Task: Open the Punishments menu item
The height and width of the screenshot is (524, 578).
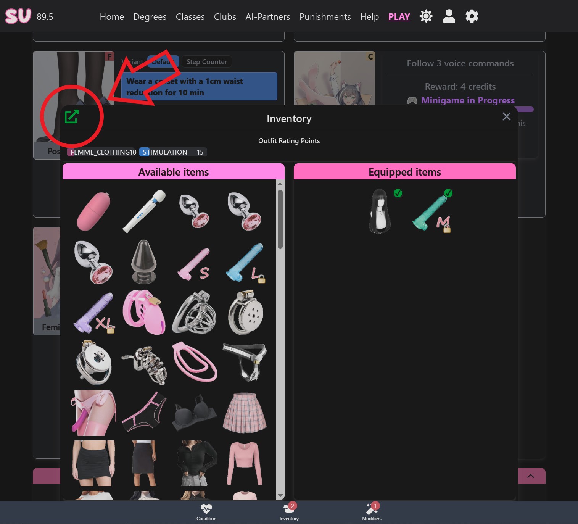Action: click(x=325, y=16)
